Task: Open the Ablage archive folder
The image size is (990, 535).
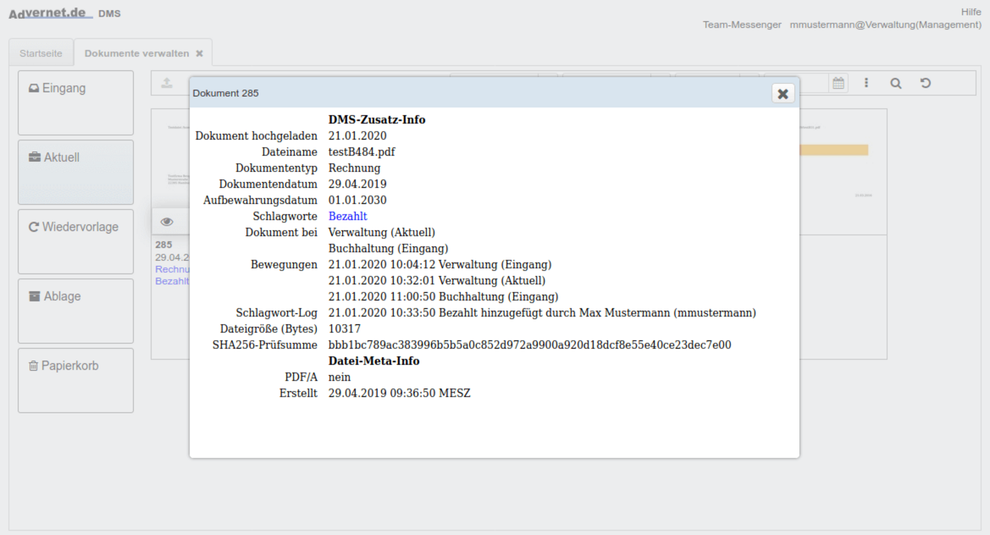Action: pos(75,311)
